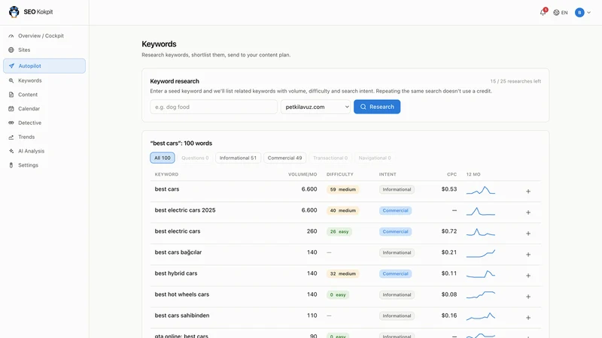Click the INTENT column header
The width and height of the screenshot is (602, 338).
388,174
